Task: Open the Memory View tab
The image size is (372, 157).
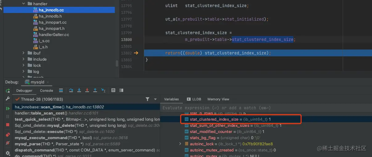Action: pyautogui.click(x=218, y=99)
